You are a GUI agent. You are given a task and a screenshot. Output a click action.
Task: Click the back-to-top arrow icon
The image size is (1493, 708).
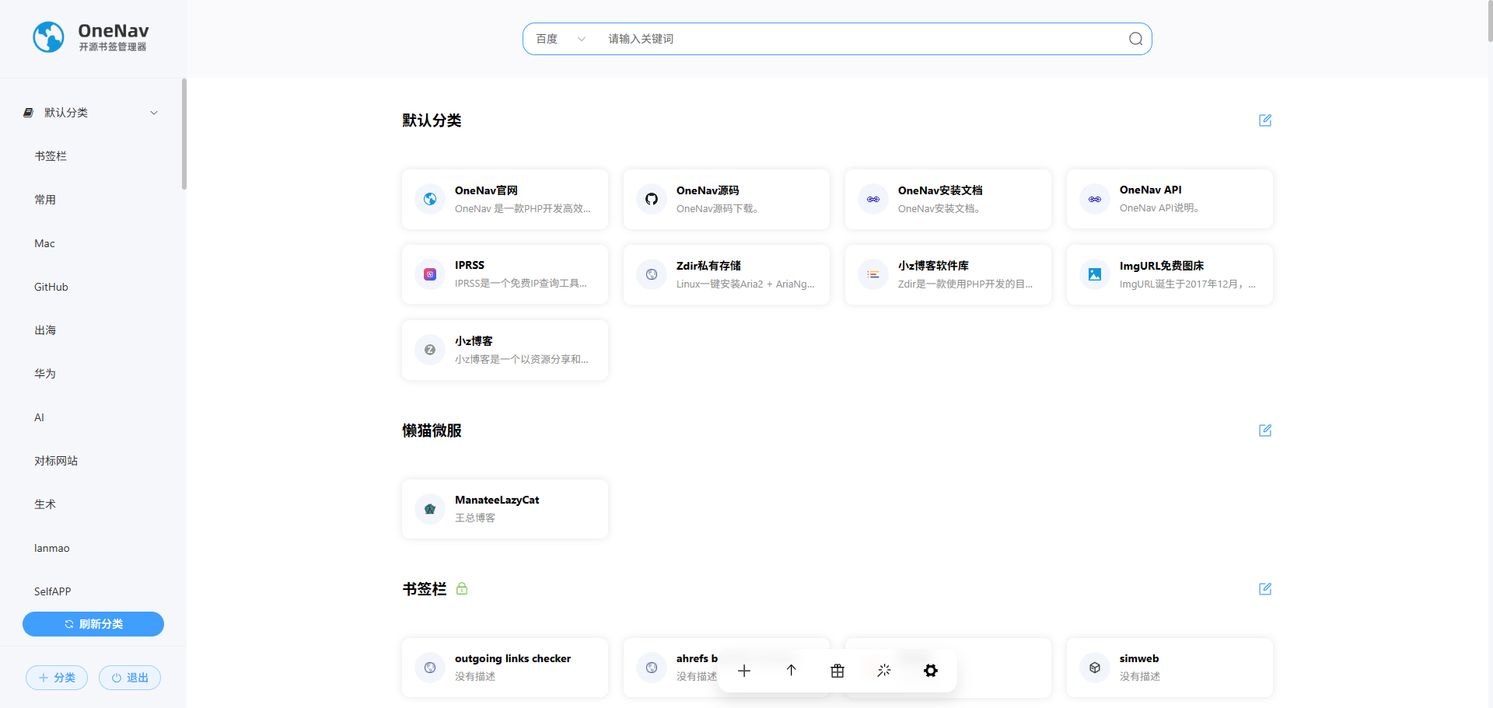point(791,671)
